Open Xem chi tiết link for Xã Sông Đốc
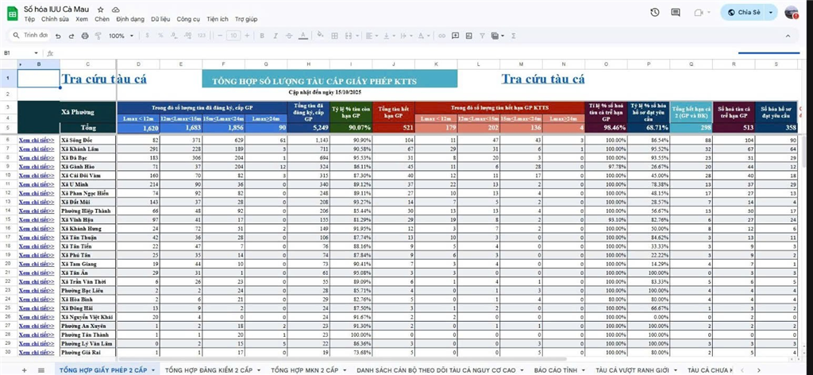Image resolution: width=813 pixels, height=375 pixels. [x=35, y=139]
